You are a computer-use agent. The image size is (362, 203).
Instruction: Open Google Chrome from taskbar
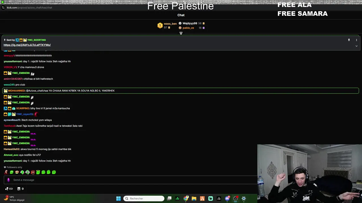coord(186,198)
